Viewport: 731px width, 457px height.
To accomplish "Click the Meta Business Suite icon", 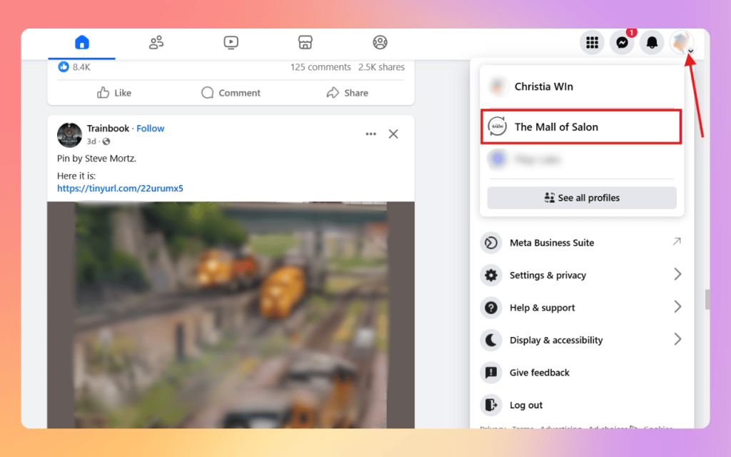I will click(491, 243).
